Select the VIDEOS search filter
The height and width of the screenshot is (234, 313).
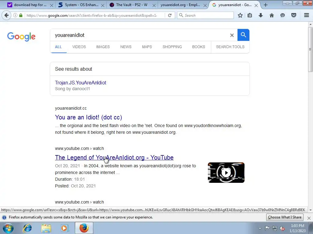pyautogui.click(x=79, y=47)
